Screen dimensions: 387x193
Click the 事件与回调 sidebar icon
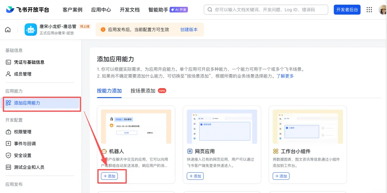pos(8,144)
